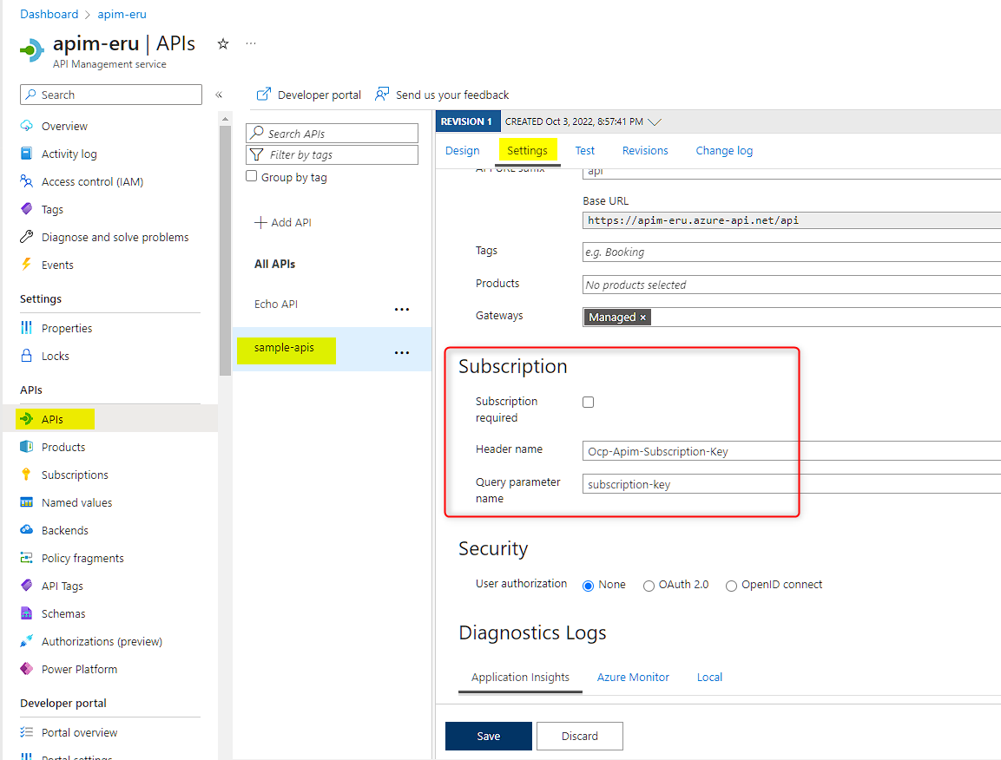
Task: Favorite the apim-eru resource with star icon
Action: pyautogui.click(x=223, y=43)
